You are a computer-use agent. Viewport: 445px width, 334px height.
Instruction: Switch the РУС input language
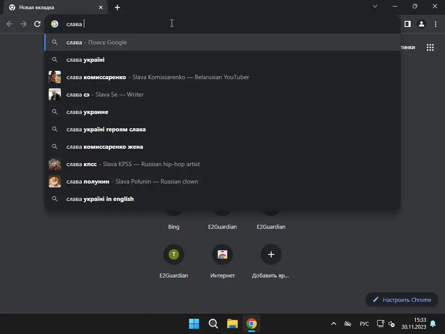(x=365, y=324)
